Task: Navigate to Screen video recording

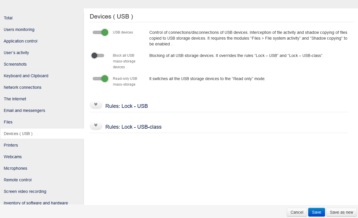Action: pos(25,191)
